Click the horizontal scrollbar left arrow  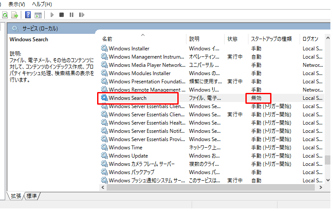(x=103, y=188)
